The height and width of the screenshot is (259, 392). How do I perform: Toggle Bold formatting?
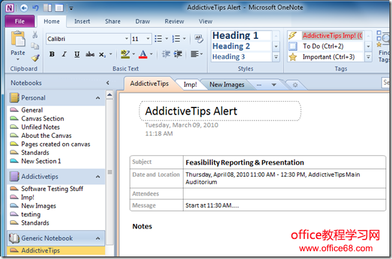[x=52, y=54]
